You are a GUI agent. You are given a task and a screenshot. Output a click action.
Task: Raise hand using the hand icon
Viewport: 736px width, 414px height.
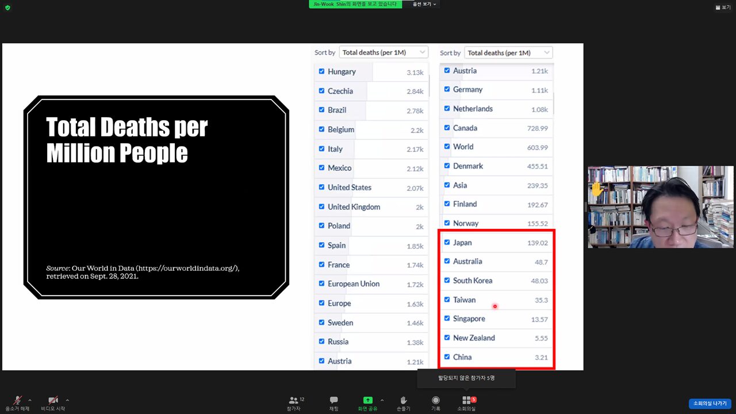(403, 401)
